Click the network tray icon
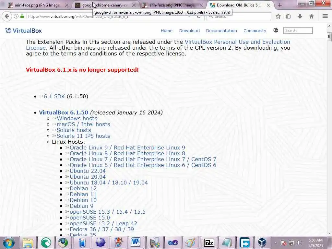 pyautogui.click(x=291, y=243)
